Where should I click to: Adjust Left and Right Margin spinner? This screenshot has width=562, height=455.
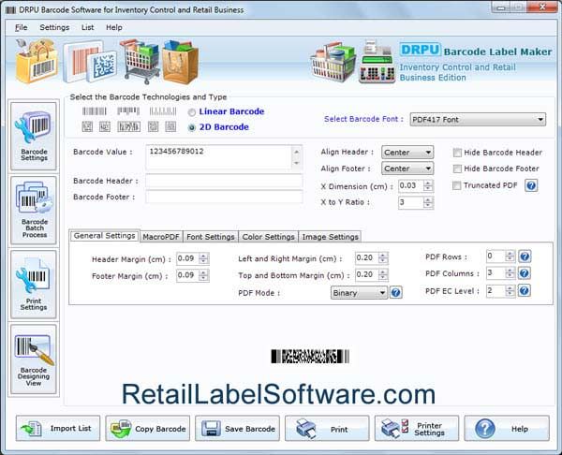pos(383,258)
